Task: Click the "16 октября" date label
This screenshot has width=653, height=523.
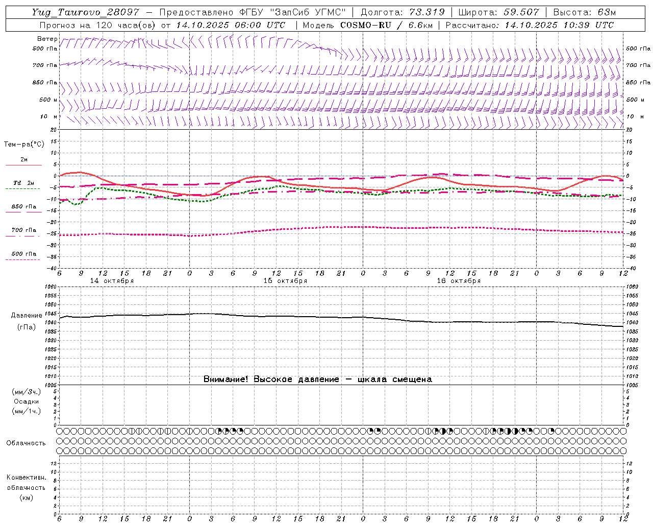Action: 459,281
